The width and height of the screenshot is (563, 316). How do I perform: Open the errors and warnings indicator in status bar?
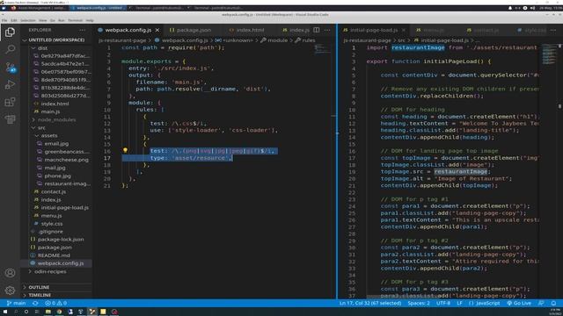[x=55, y=303]
